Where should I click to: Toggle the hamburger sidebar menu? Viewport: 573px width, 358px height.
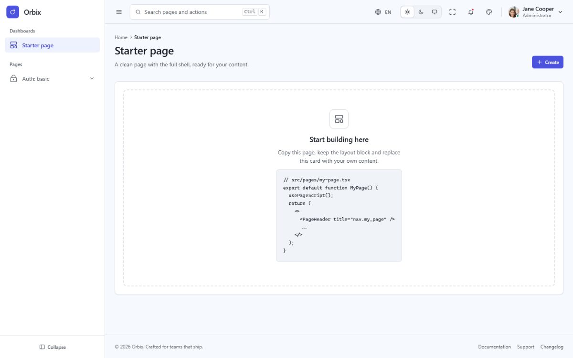(x=119, y=12)
